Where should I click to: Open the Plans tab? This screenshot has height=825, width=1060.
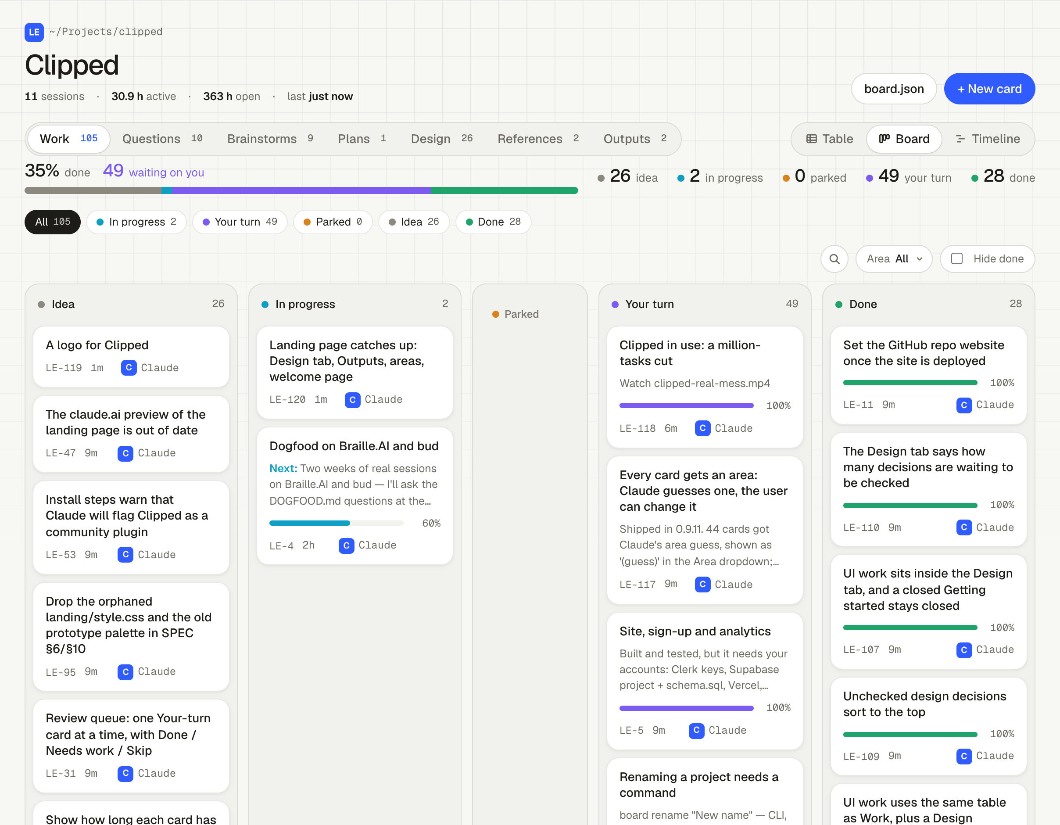tap(362, 139)
